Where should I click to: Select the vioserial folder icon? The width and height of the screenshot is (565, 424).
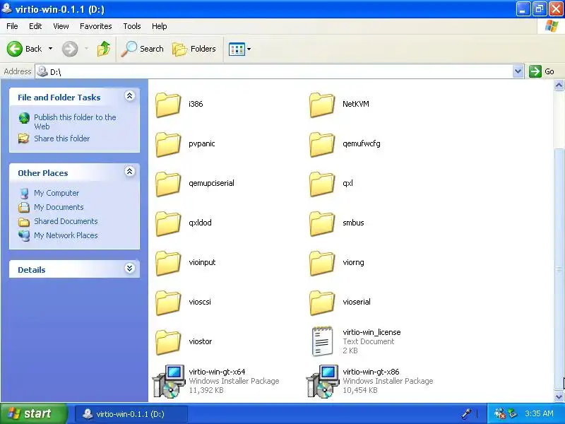322,303
